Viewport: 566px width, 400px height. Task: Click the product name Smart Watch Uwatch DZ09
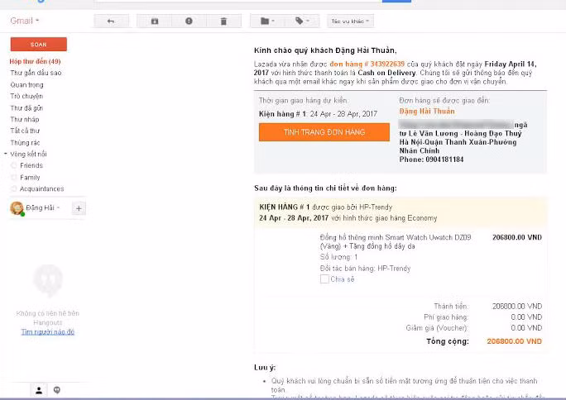point(396,242)
